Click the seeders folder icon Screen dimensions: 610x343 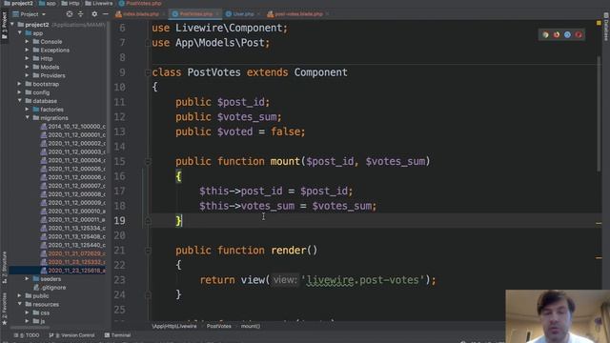tap(36, 279)
